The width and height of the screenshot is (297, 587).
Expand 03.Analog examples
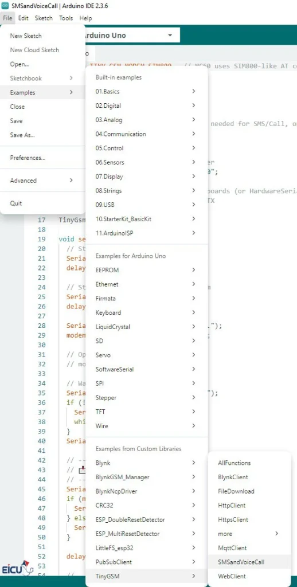tap(146, 120)
